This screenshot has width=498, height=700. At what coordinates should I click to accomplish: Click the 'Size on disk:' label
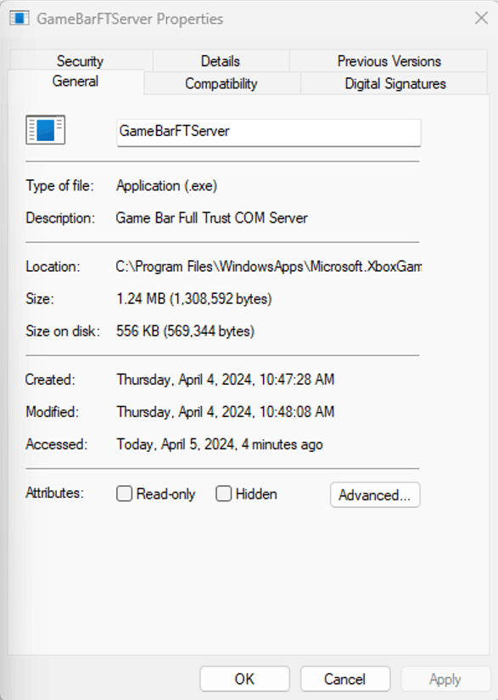tap(63, 331)
